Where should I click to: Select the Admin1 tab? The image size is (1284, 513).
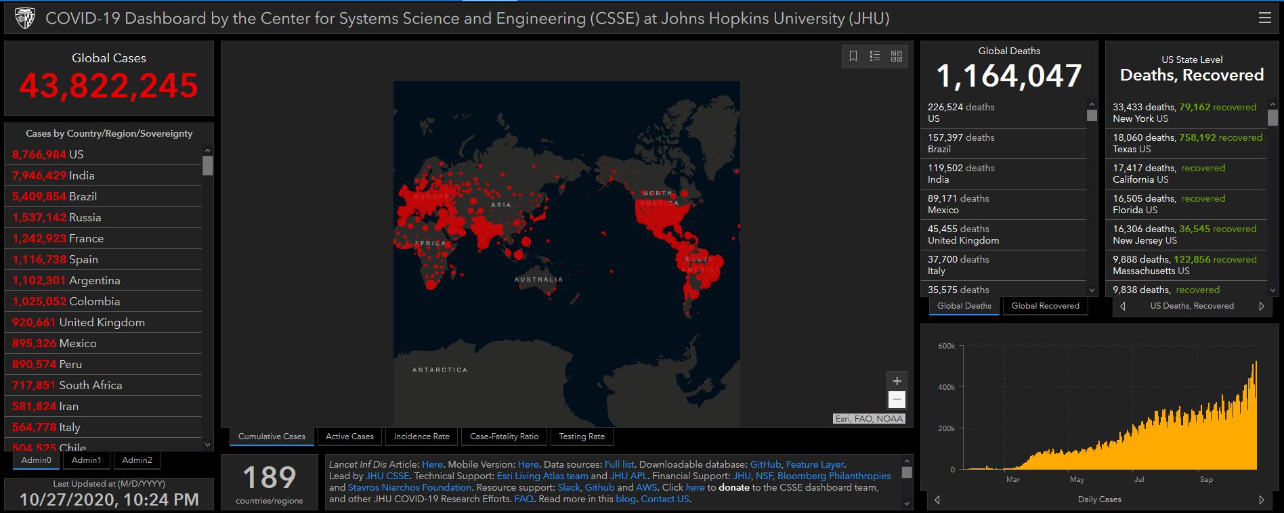tap(87, 460)
